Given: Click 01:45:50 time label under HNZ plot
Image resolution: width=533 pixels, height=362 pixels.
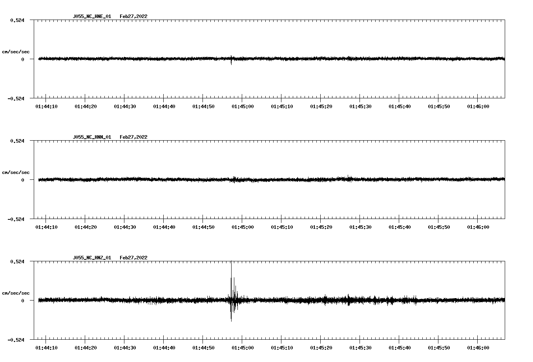Looking at the screenshot, I should [x=439, y=348].
